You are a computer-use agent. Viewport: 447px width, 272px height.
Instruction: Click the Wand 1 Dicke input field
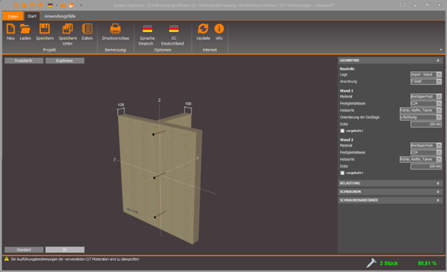click(x=426, y=124)
